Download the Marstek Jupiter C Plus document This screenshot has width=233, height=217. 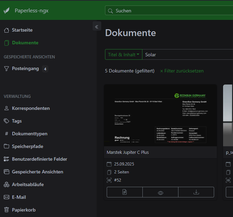[196, 192]
